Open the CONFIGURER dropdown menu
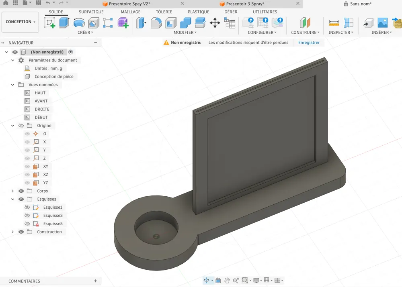This screenshot has height=287, width=402. (262, 33)
